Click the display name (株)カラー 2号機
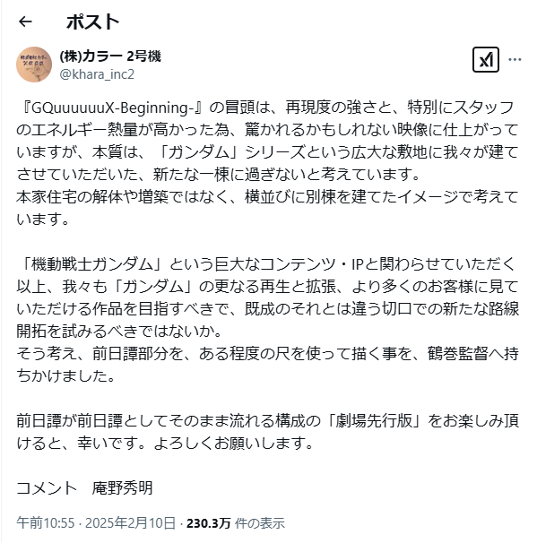Viewport: 537px width, 543px height. (x=110, y=56)
